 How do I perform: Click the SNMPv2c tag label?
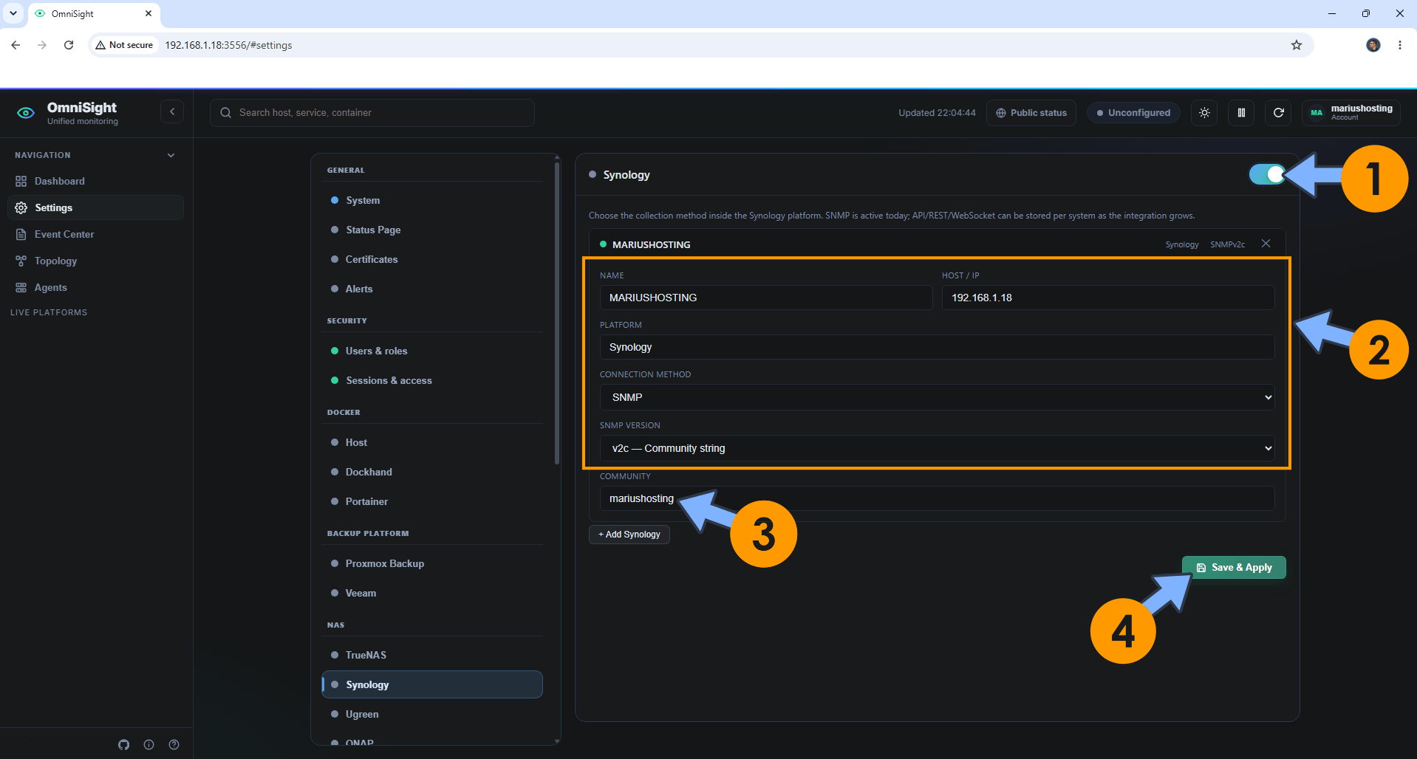tap(1227, 244)
